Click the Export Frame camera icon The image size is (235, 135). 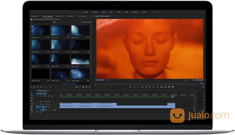tap(169, 87)
